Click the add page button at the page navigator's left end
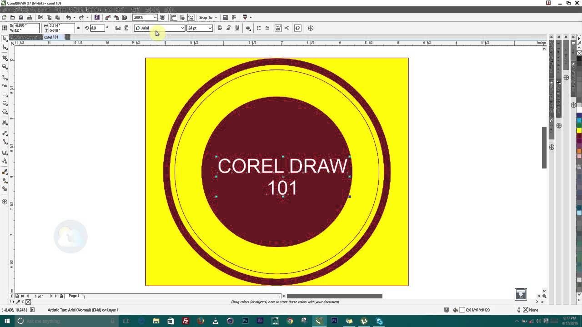The width and height of the screenshot is (582, 327). click(17, 296)
